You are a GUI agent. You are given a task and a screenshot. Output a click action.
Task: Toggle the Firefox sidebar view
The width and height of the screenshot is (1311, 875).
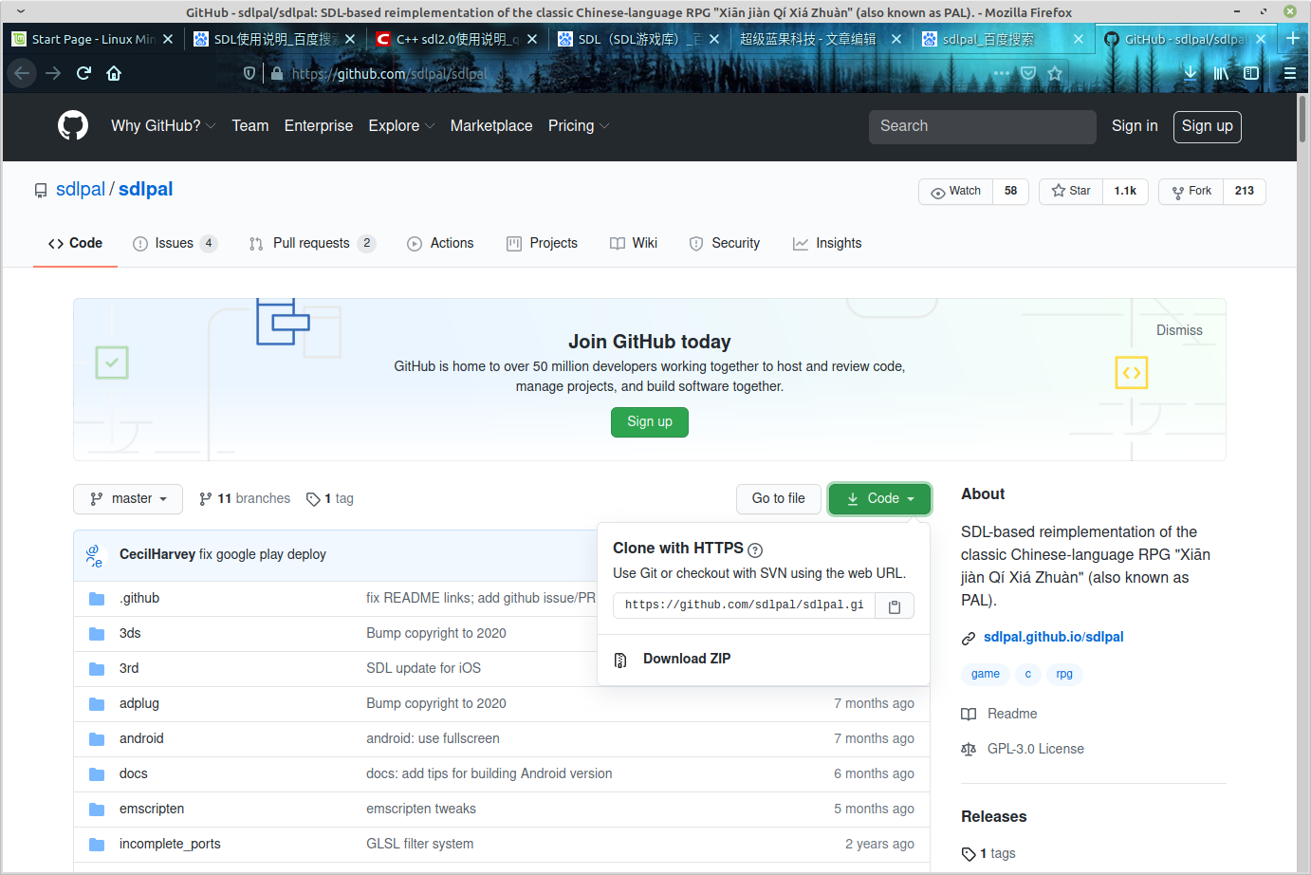pos(1251,73)
